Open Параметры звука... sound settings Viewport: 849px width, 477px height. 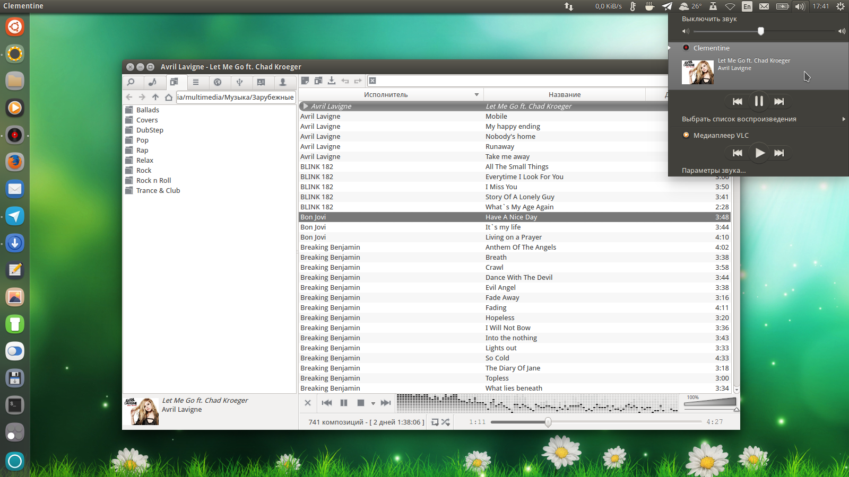(x=714, y=170)
